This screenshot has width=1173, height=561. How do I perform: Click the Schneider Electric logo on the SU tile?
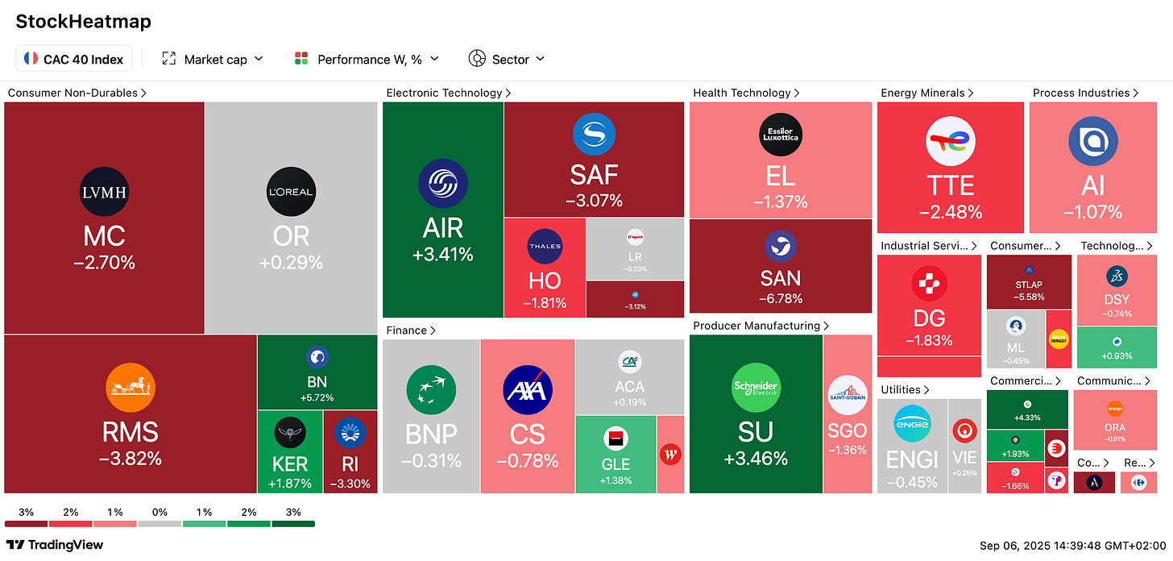pos(756,389)
